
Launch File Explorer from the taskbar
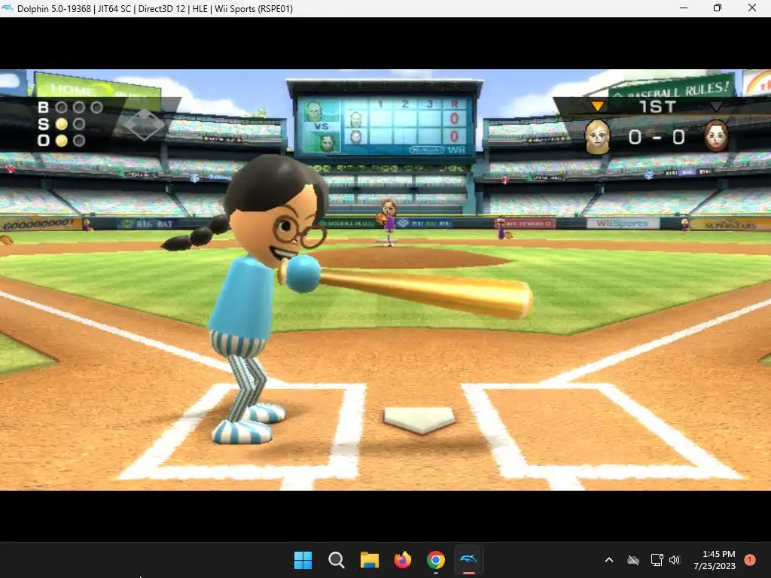tap(369, 560)
